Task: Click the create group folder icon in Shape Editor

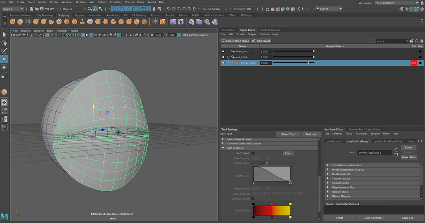Action: (412, 41)
